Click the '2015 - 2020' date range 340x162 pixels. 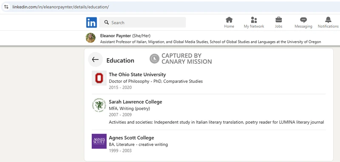click(x=120, y=88)
